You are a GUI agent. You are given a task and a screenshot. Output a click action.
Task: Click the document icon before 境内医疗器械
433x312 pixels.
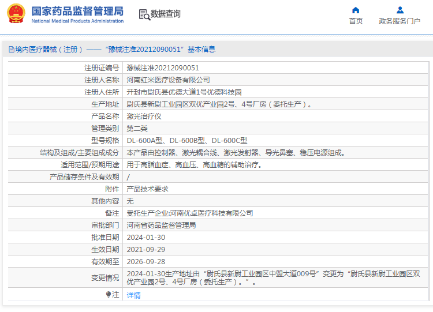click(12, 50)
